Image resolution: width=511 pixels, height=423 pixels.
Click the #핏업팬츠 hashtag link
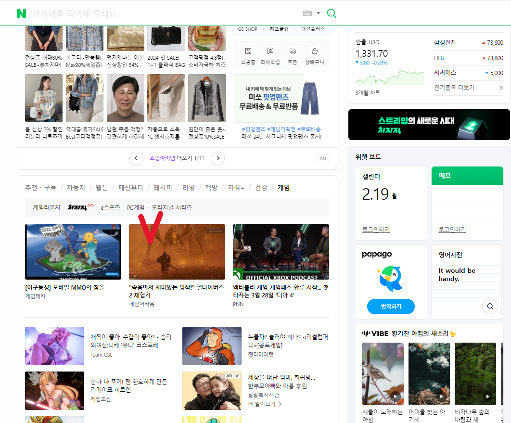(254, 129)
